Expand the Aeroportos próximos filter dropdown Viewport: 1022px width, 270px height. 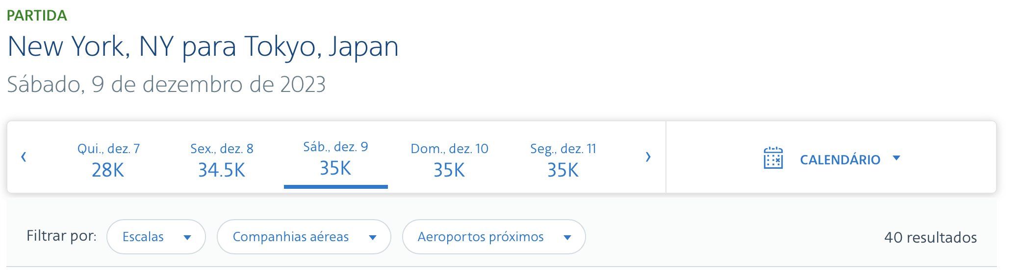click(494, 237)
